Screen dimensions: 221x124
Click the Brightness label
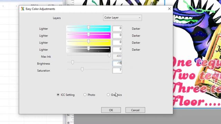[44, 64]
